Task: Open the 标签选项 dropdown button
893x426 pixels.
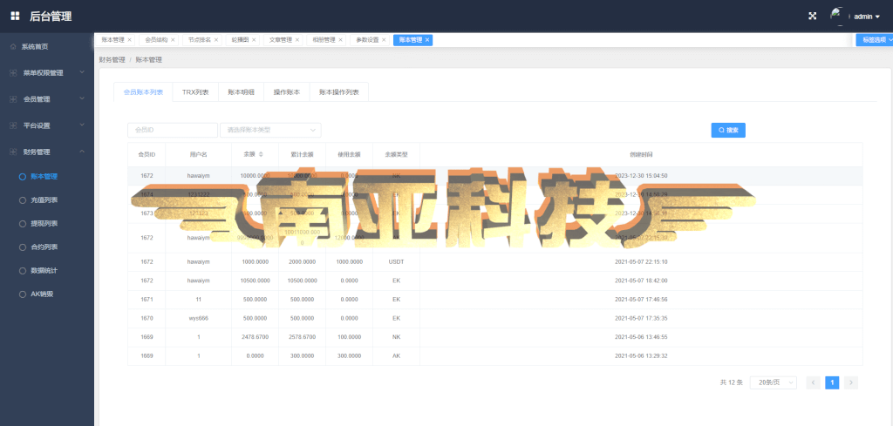Action: (x=874, y=40)
